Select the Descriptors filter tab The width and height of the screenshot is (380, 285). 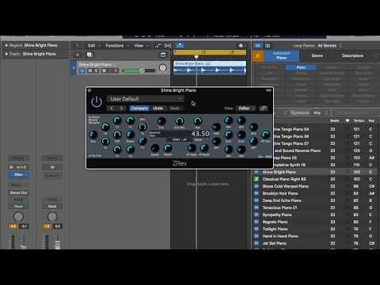coord(352,55)
